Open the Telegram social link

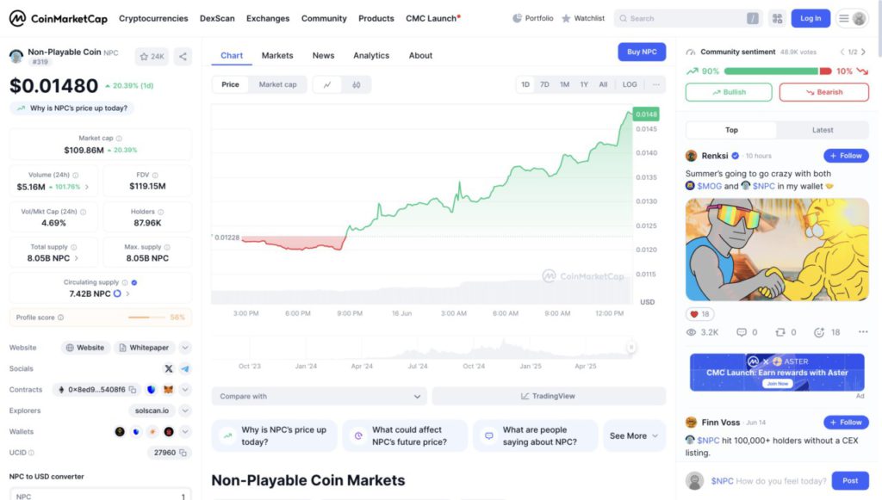pos(185,368)
